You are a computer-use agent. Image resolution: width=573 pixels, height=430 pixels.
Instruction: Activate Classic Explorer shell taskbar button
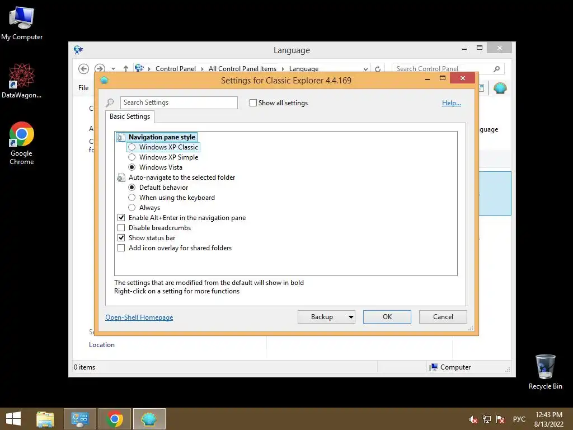click(149, 419)
